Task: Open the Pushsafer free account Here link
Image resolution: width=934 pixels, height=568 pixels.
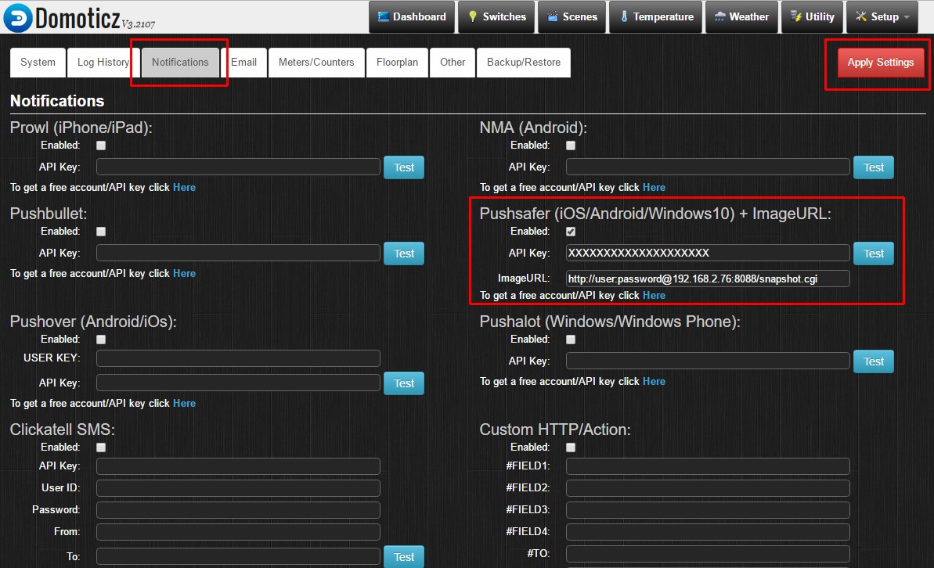Action: pyautogui.click(x=654, y=295)
